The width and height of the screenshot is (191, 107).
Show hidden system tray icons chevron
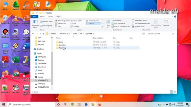(164, 104)
